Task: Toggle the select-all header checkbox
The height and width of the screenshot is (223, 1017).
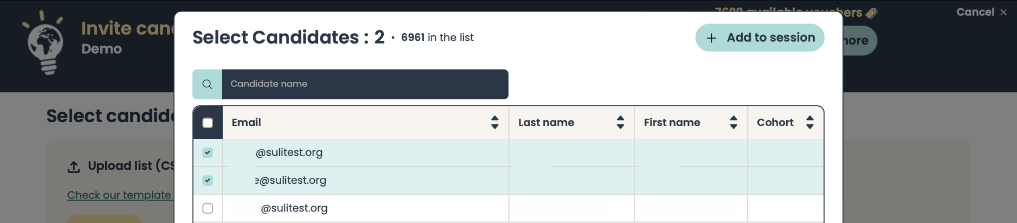Action: (x=207, y=123)
